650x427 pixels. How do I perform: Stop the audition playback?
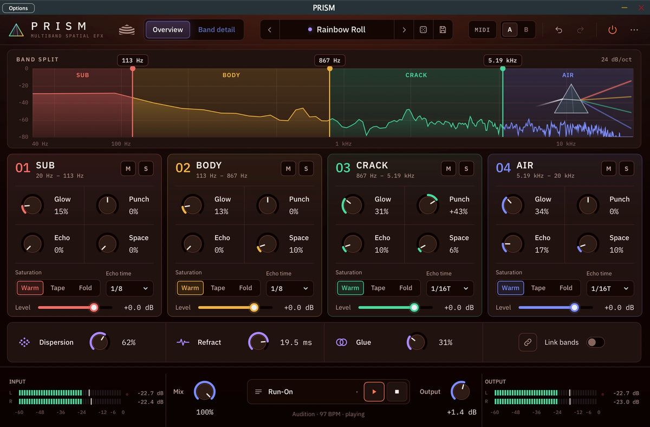[x=396, y=392]
